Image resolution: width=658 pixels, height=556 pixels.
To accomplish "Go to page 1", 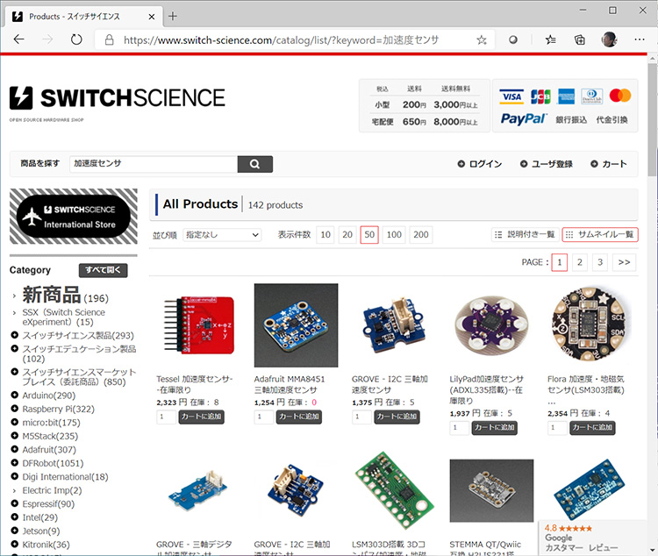I will (560, 262).
